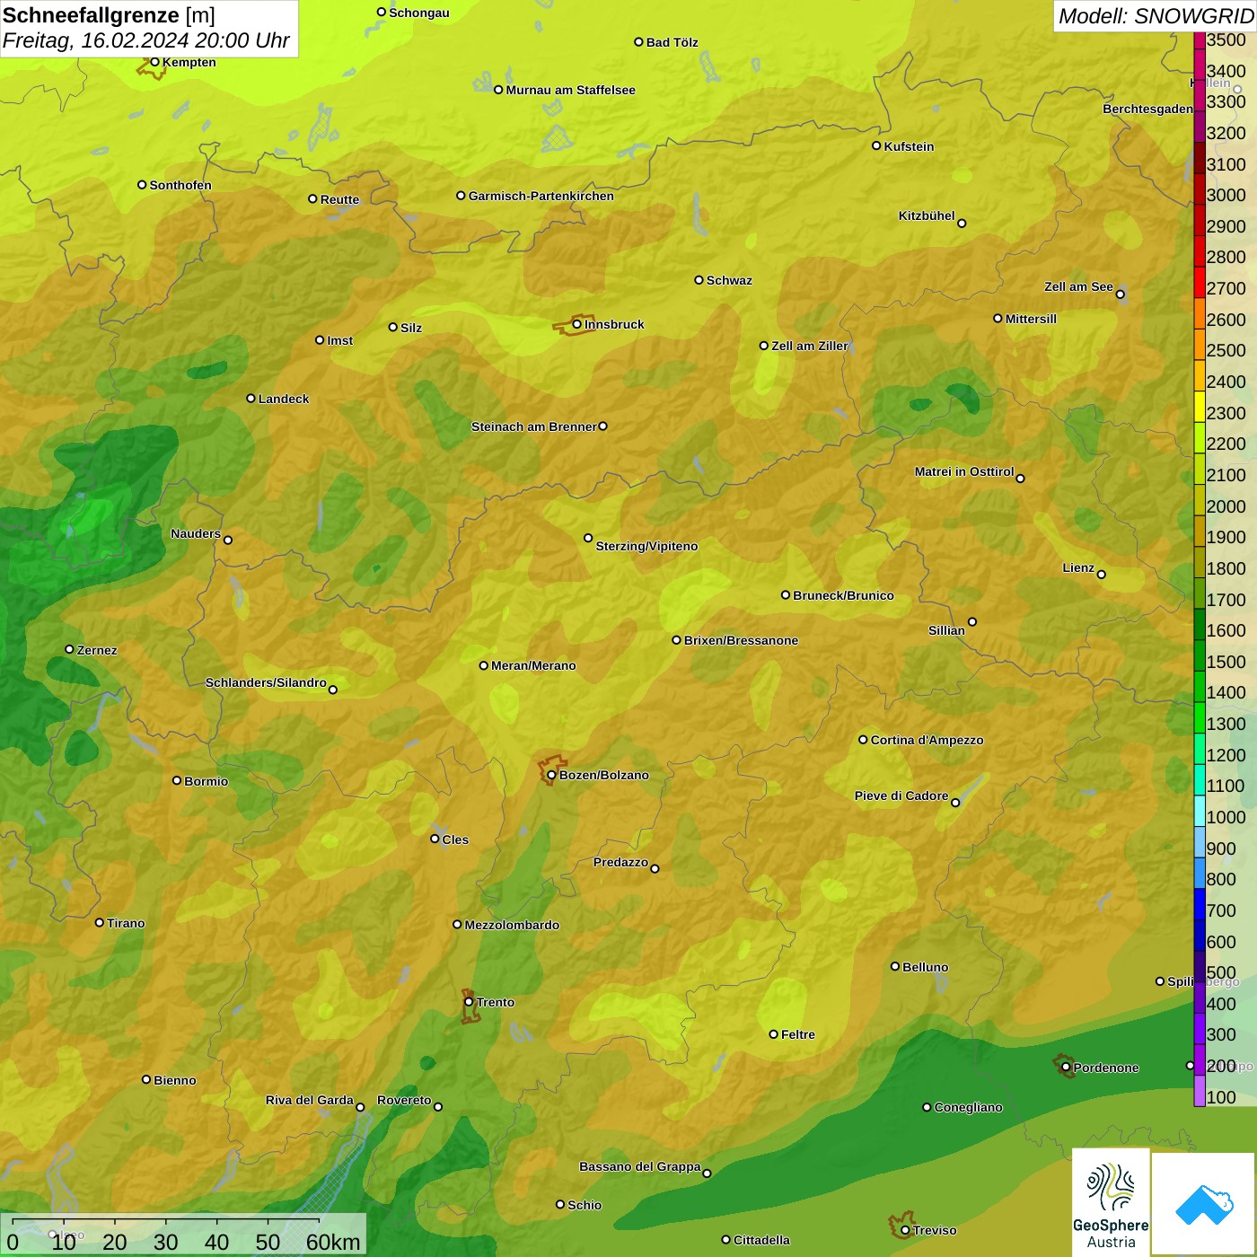
Task: Click the blue mountain-cloud logo
Action: click(x=1204, y=1204)
